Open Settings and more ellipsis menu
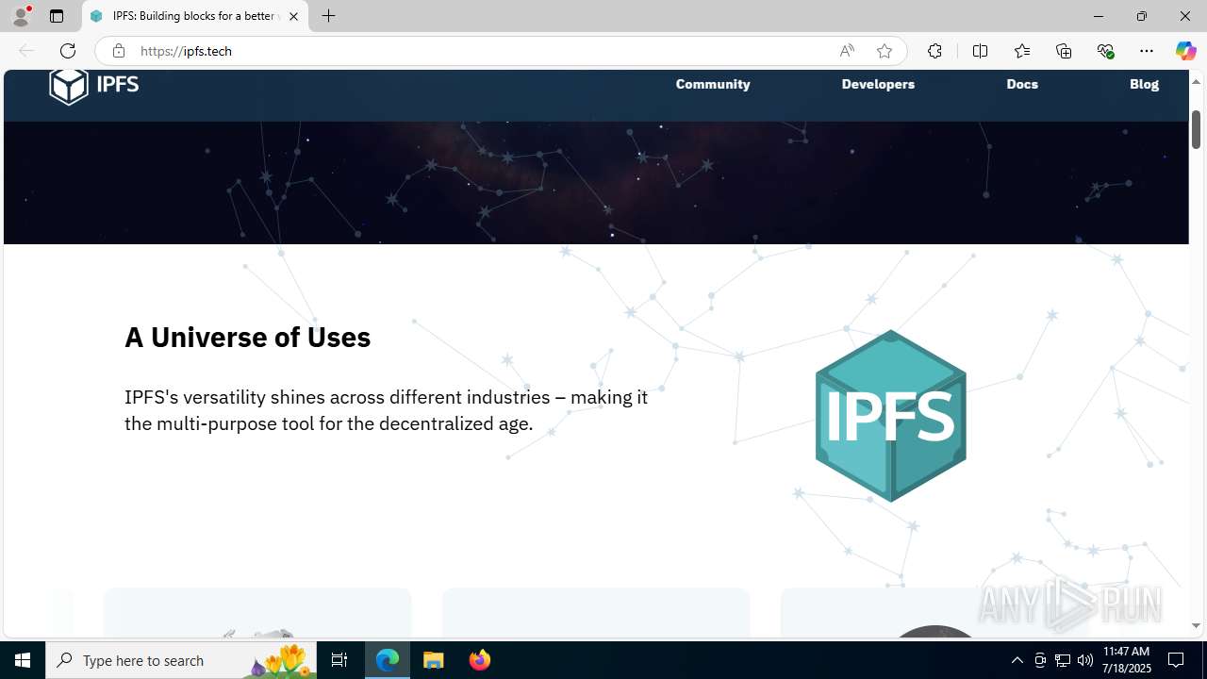The height and width of the screenshot is (679, 1207). coord(1147,51)
